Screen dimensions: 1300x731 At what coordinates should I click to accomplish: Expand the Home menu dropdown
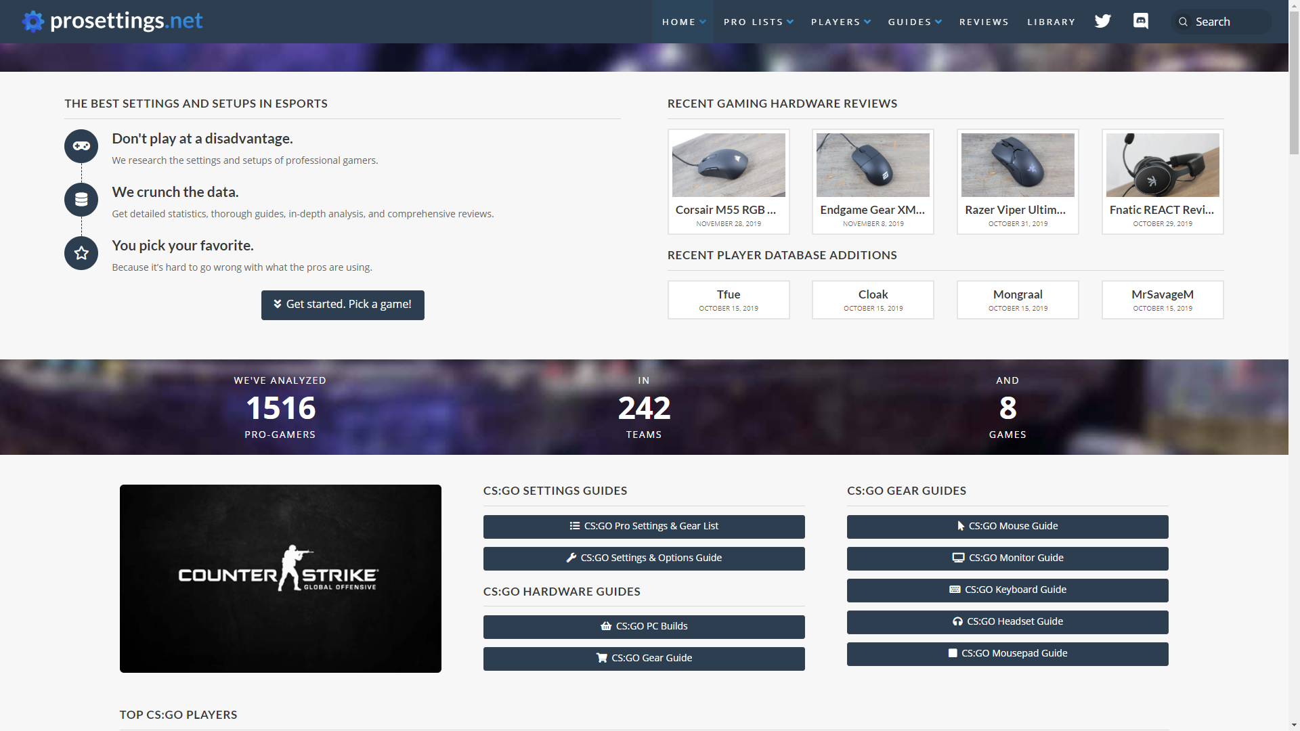point(683,22)
